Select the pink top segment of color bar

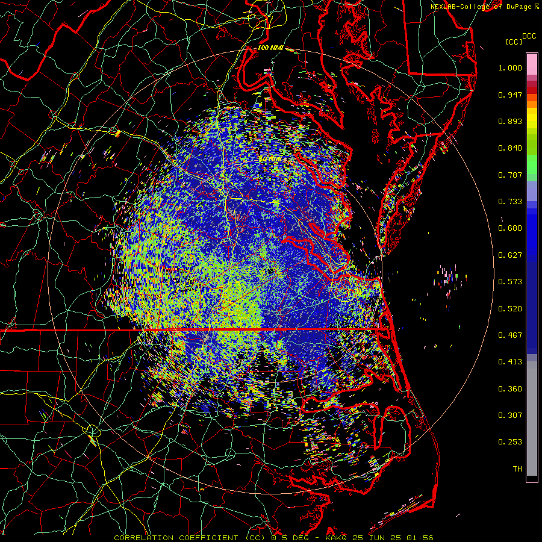(532, 64)
